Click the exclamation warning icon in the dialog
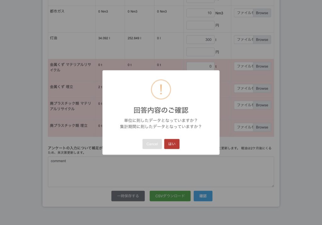 pyautogui.click(x=161, y=89)
